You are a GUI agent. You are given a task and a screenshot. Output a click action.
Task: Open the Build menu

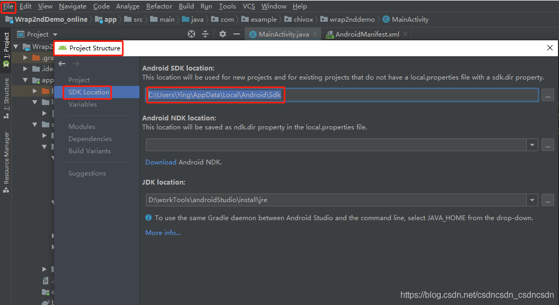(x=186, y=6)
